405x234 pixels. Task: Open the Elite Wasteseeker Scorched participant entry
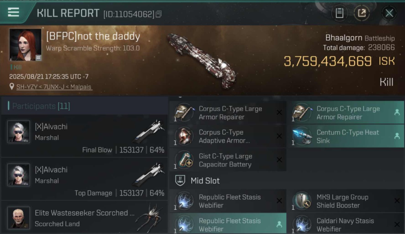pos(85,217)
